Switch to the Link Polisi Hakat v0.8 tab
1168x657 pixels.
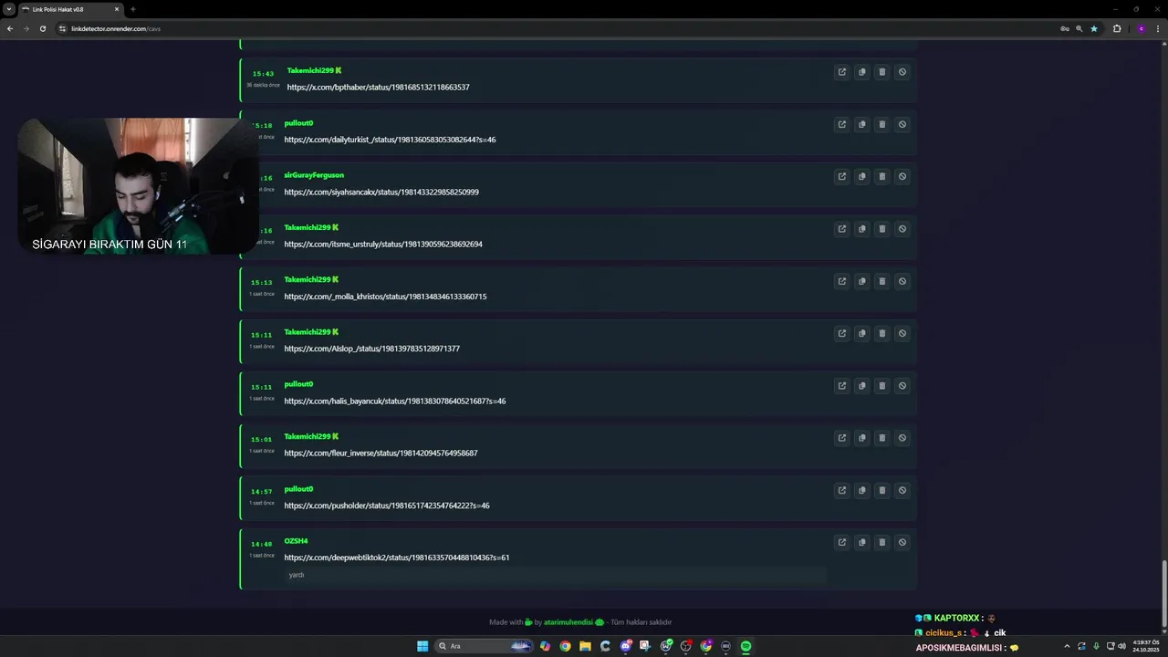point(71,9)
